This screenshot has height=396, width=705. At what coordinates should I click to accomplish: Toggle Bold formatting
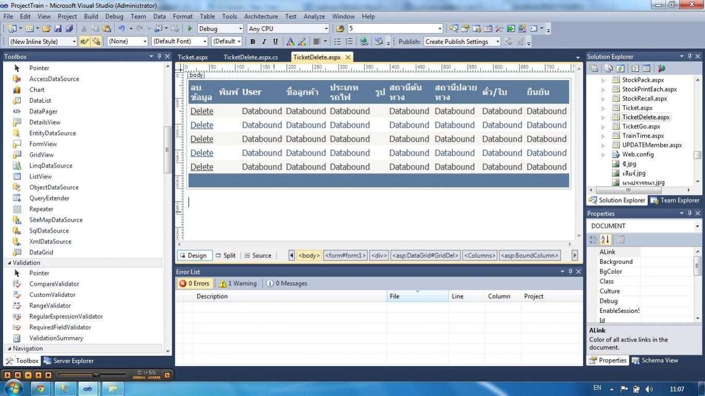pyautogui.click(x=253, y=42)
